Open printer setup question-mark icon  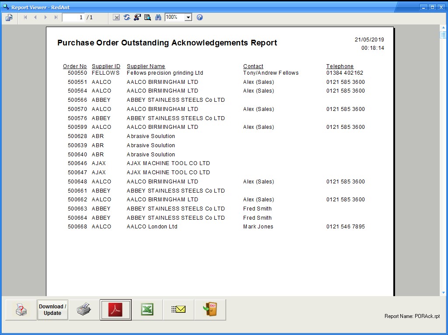(x=21, y=310)
